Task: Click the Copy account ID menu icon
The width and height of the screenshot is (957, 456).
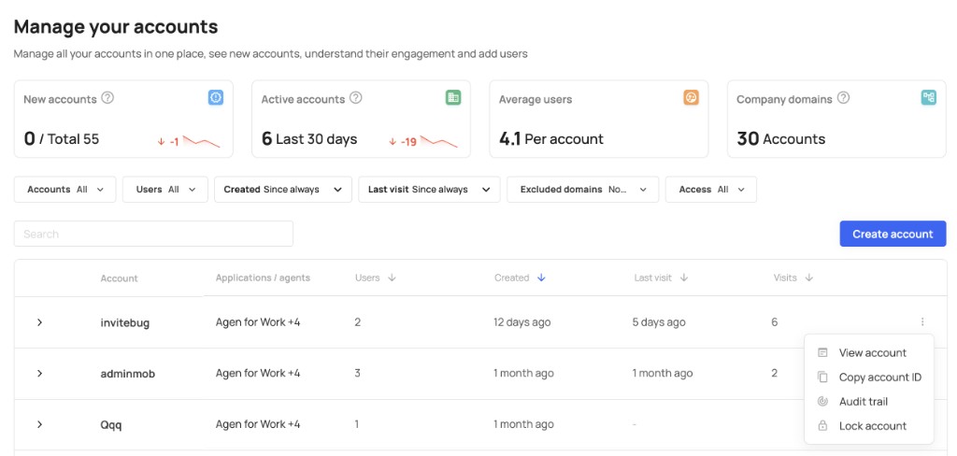Action: (x=822, y=378)
